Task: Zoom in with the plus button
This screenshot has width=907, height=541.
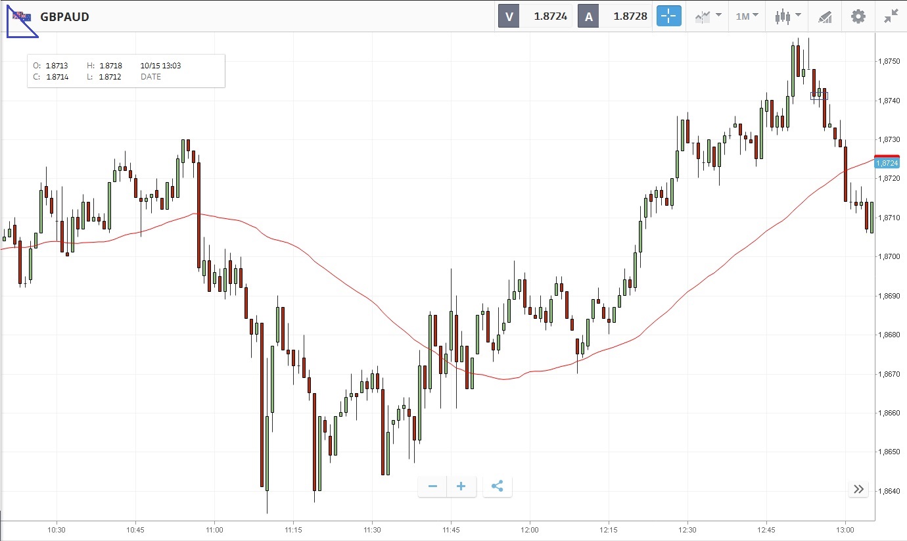Action: (x=461, y=486)
